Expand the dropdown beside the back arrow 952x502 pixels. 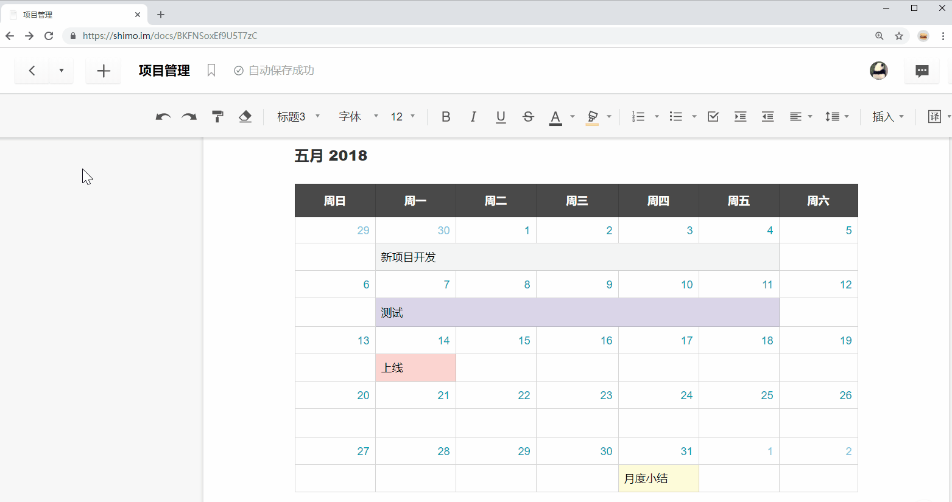coord(61,71)
